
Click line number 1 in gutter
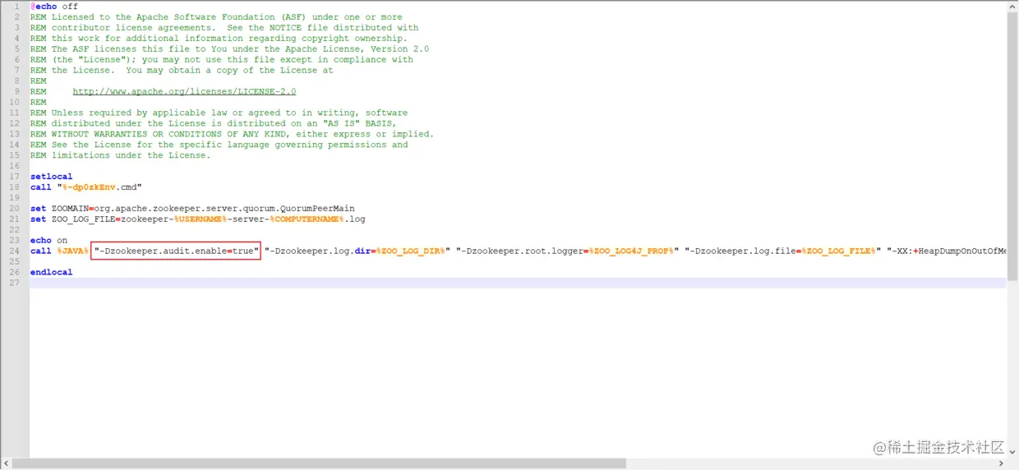[16, 7]
